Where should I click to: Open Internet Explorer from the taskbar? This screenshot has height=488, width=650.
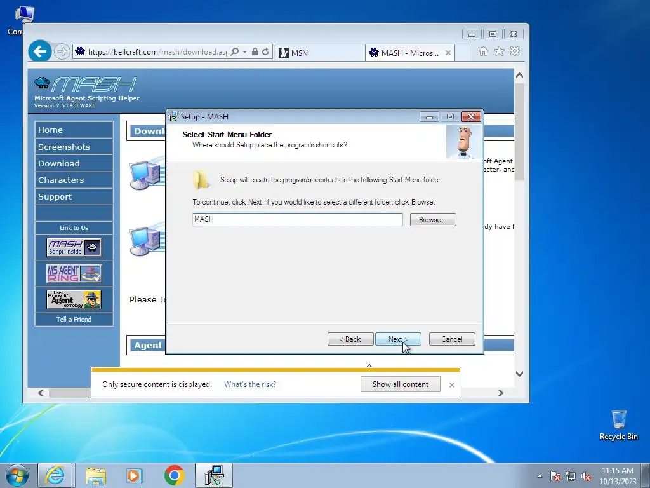click(55, 475)
